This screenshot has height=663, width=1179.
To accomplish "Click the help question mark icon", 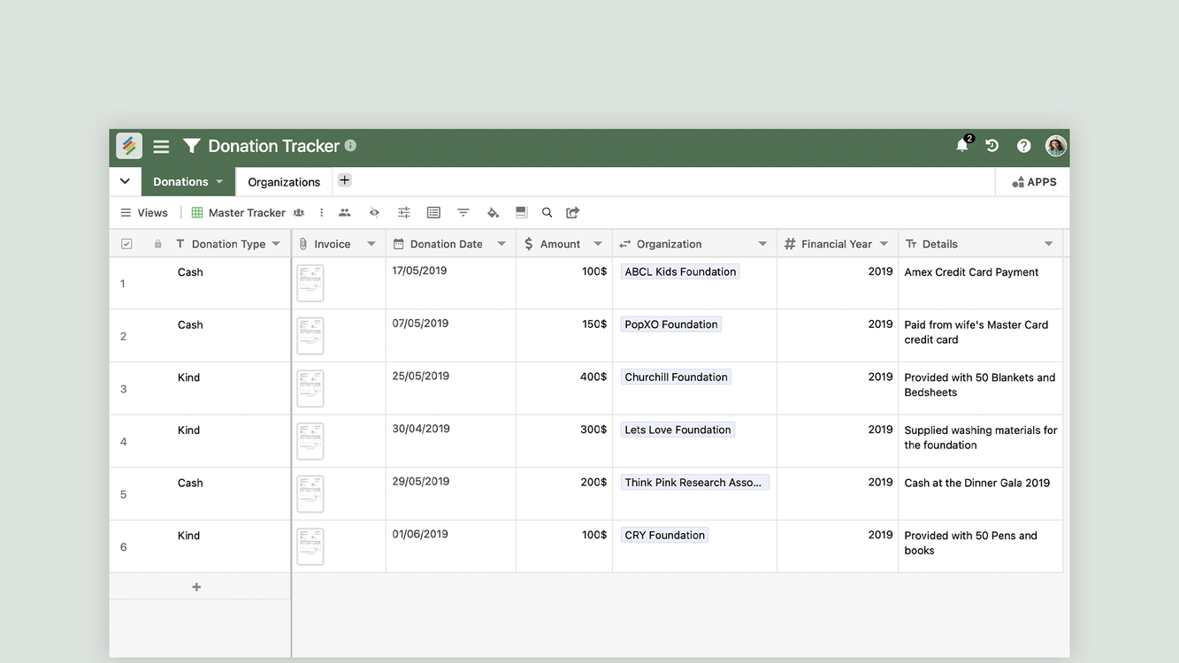I will click(1023, 146).
